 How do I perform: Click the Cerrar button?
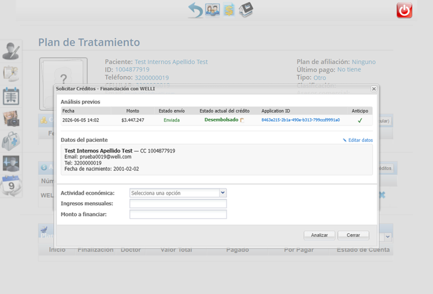(x=353, y=235)
